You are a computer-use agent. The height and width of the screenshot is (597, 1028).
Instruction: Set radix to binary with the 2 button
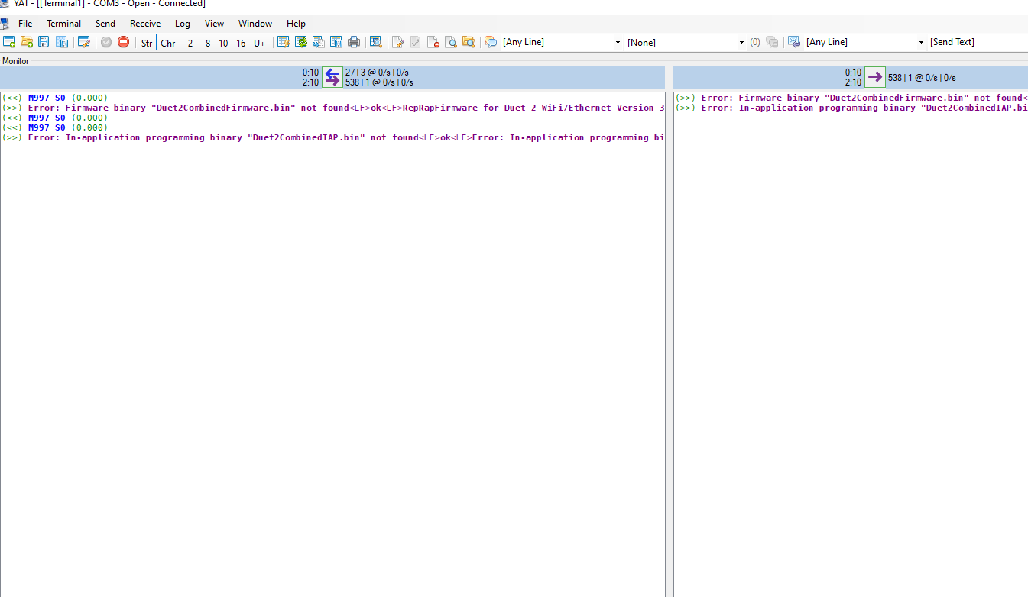190,43
